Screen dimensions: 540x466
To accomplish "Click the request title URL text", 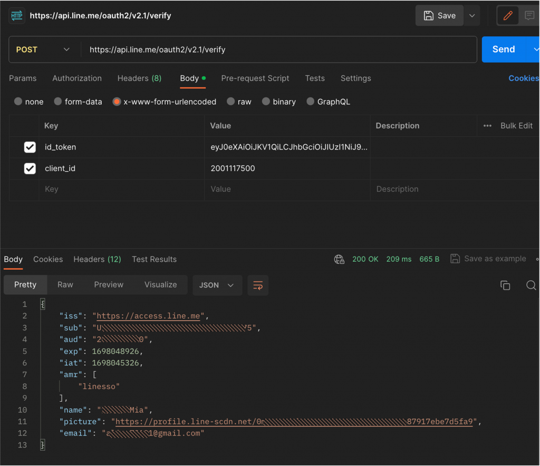I will 100,15.
